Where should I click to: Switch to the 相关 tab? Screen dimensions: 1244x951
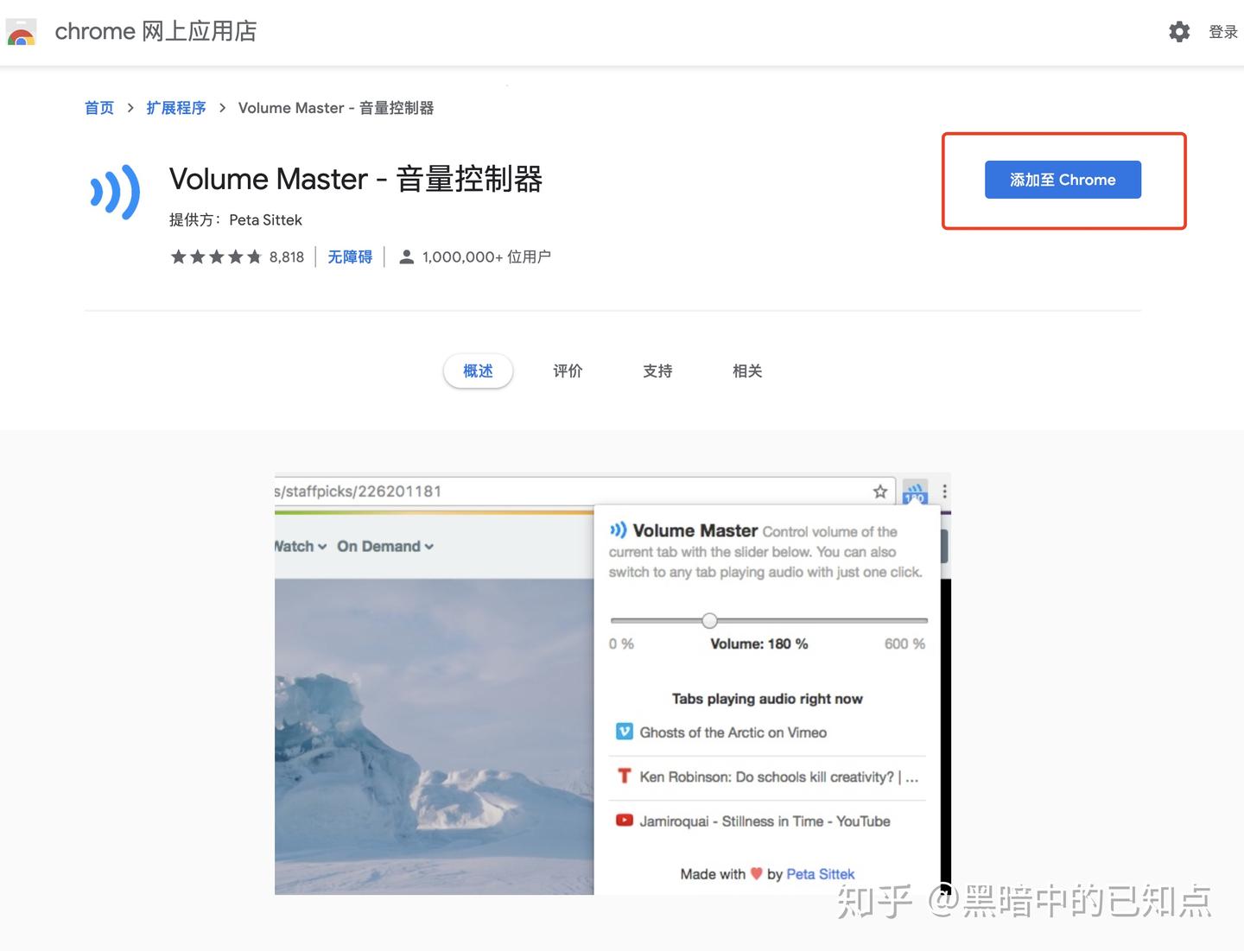[x=747, y=371]
